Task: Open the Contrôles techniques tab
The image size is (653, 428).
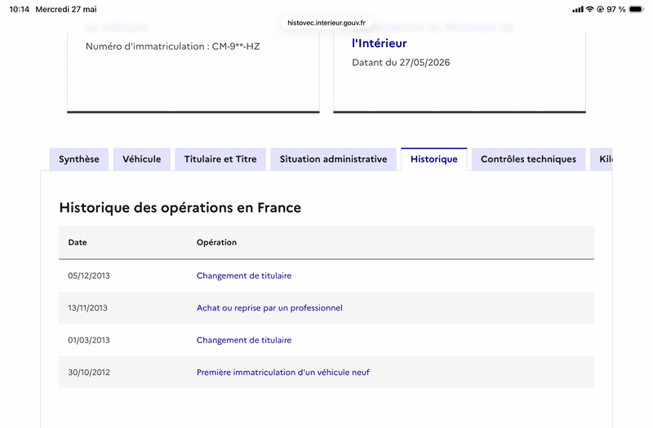Action: 528,159
